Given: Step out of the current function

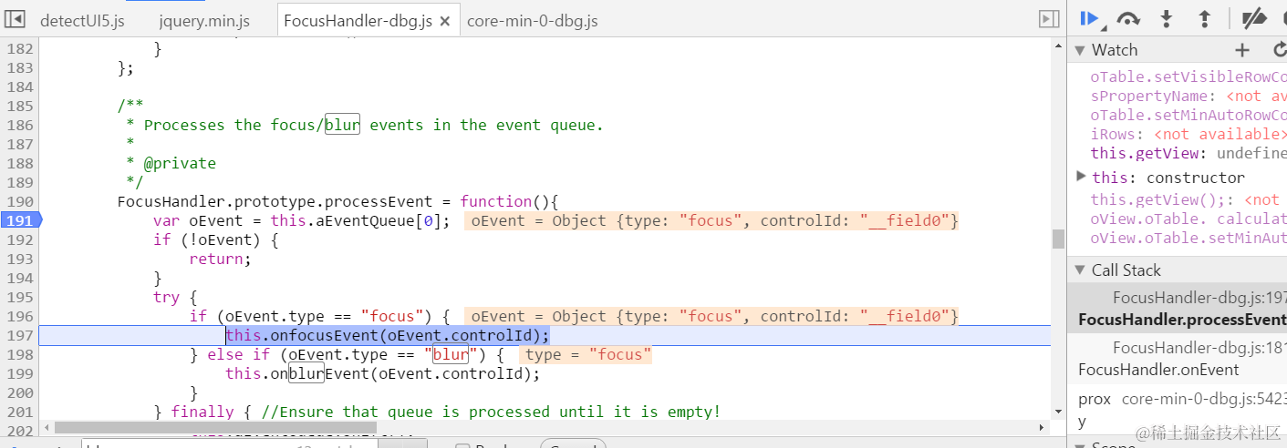Looking at the screenshot, I should pos(1204,18).
